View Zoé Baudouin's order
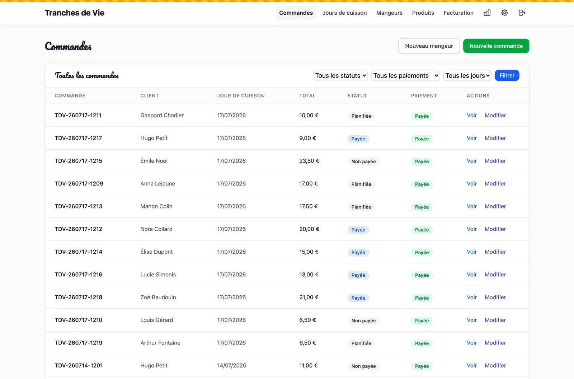 pos(472,297)
